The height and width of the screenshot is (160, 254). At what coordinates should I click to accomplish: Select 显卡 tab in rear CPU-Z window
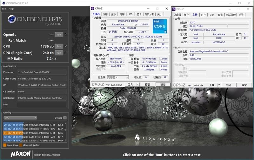click(x=220, y=15)
